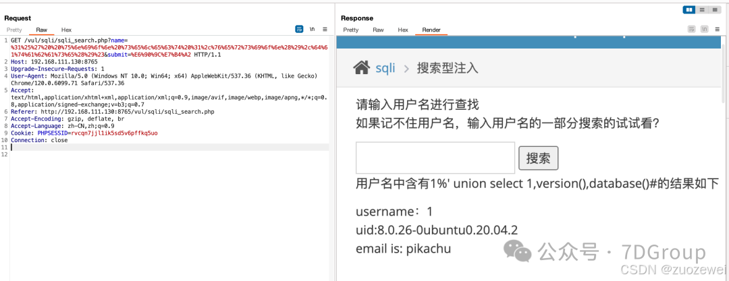Click the PHPSESSID cookie value

point(113,133)
